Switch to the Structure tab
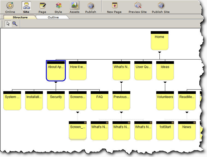Screen dimensions: 207x157 tap(20, 17)
